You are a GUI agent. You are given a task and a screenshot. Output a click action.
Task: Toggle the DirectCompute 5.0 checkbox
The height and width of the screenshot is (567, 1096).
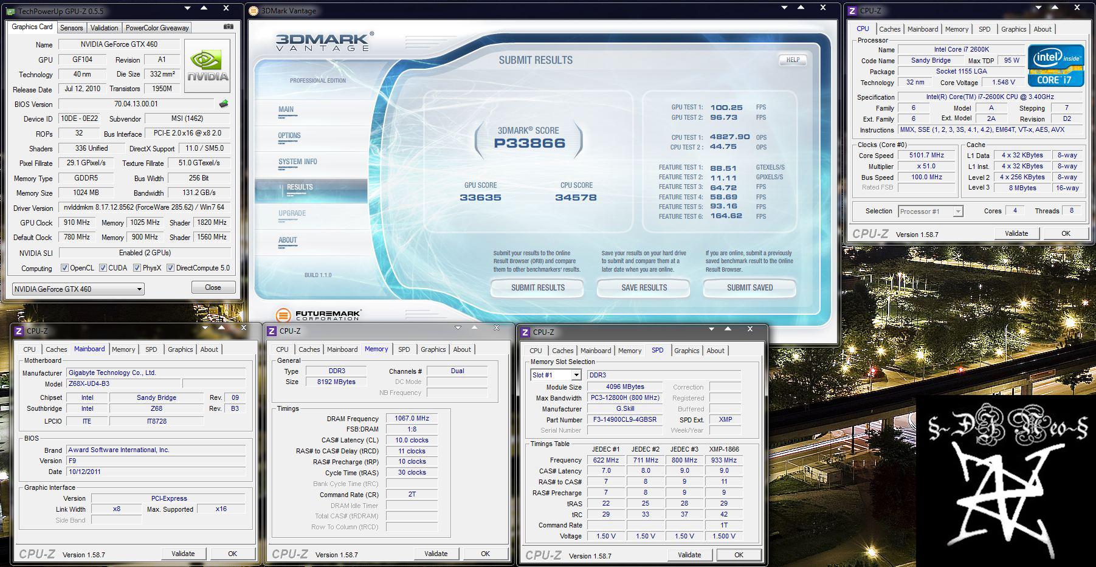pos(170,268)
